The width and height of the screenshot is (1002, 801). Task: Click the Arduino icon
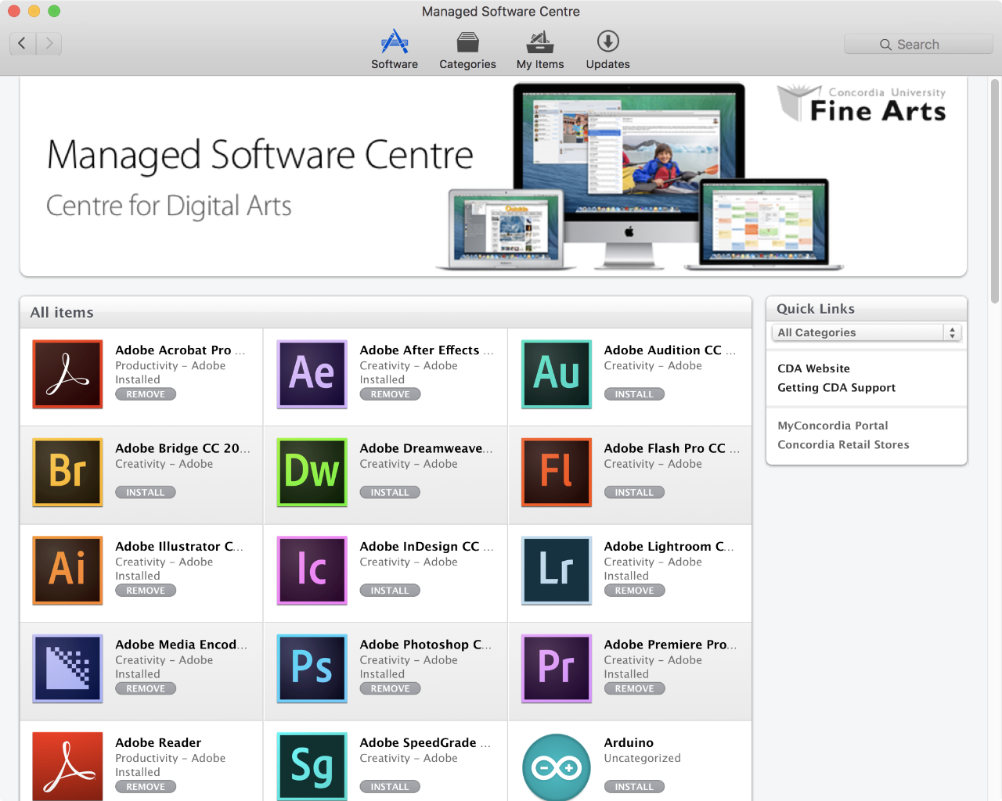pos(557,767)
